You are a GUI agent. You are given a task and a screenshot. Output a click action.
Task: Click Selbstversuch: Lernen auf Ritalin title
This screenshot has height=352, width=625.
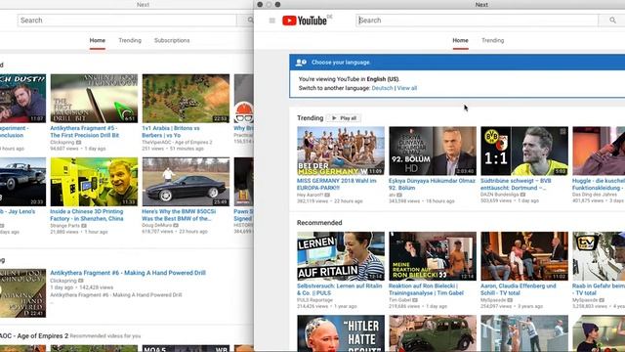[340, 289]
